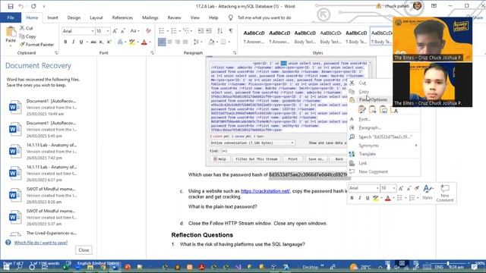486x273 pixels.
Task: Increase font size with Grow Font icon
Action: pyautogui.click(x=115, y=31)
